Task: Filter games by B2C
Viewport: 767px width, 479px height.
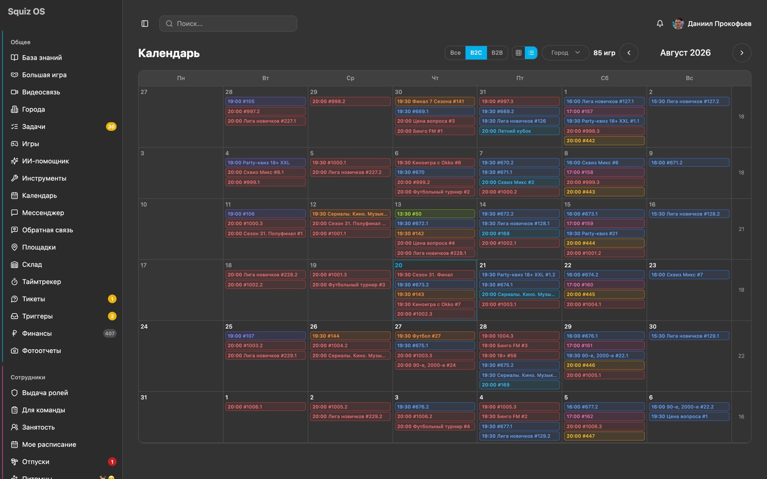Action: (476, 53)
